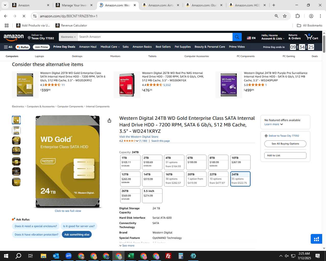326x261 pixels.
Task: Click in the Search Amazon field
Action: click(x=155, y=37)
